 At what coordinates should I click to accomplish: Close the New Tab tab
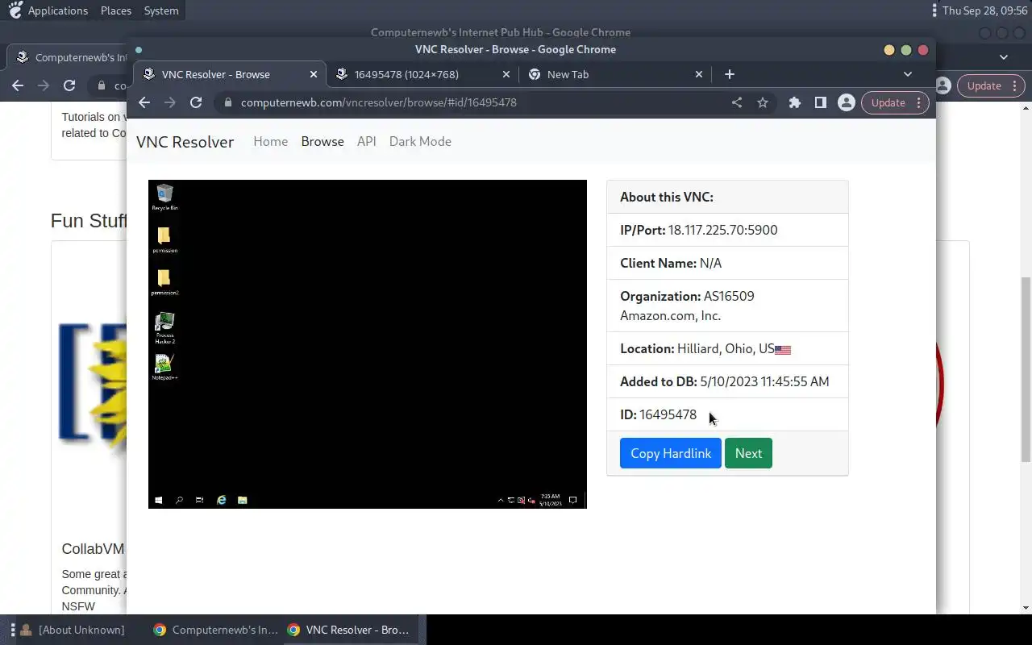[699, 74]
